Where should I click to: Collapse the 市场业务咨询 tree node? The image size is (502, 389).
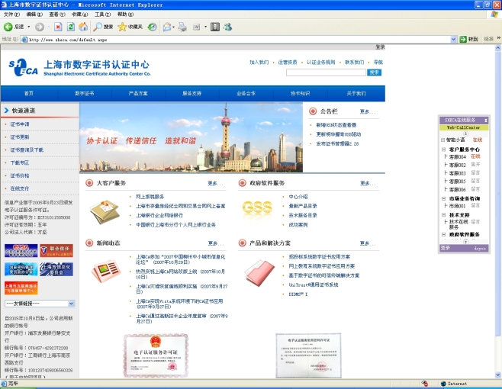(444, 198)
